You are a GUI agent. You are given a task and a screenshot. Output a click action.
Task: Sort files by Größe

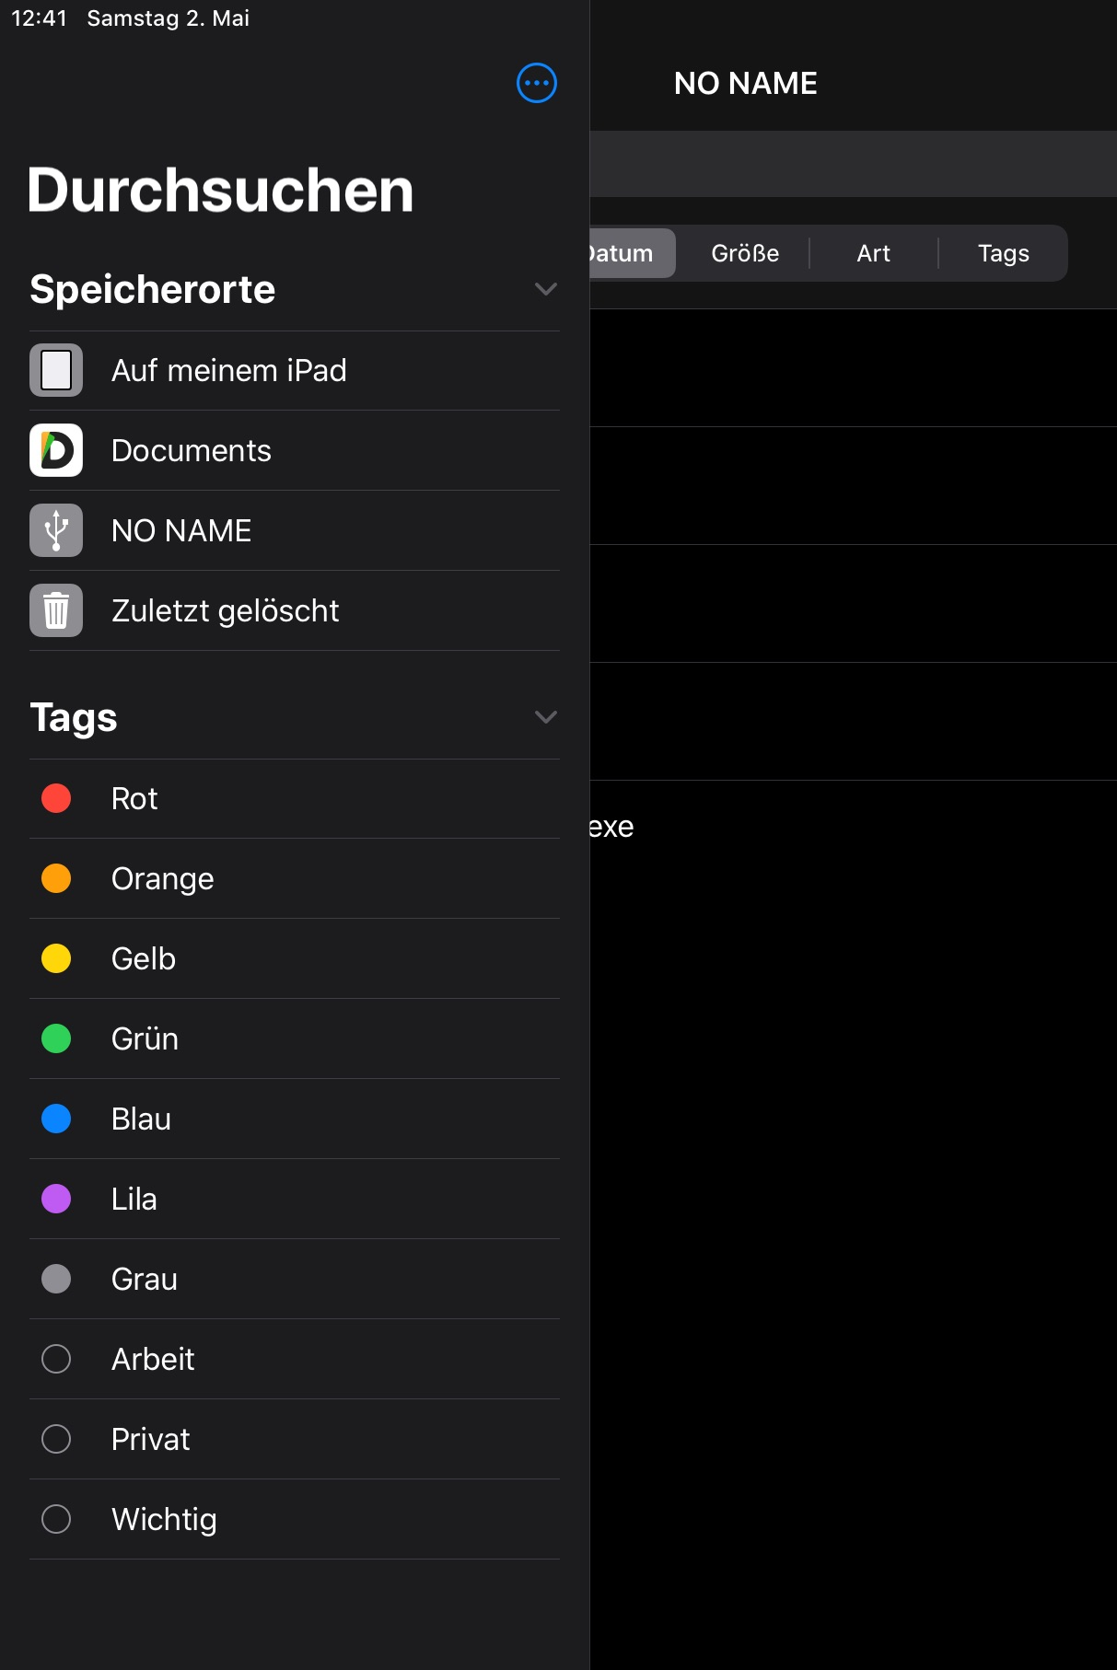(745, 253)
